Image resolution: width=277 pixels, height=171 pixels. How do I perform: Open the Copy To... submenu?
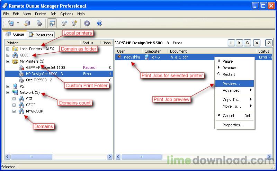[235, 100]
